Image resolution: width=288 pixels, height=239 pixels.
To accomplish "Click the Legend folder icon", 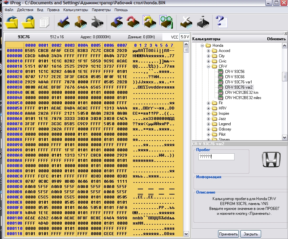I will coord(214,124).
